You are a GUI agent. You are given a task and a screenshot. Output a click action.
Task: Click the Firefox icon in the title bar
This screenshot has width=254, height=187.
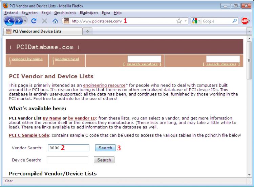[5, 6]
